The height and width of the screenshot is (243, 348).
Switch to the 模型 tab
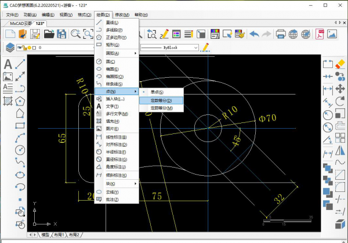(45, 234)
